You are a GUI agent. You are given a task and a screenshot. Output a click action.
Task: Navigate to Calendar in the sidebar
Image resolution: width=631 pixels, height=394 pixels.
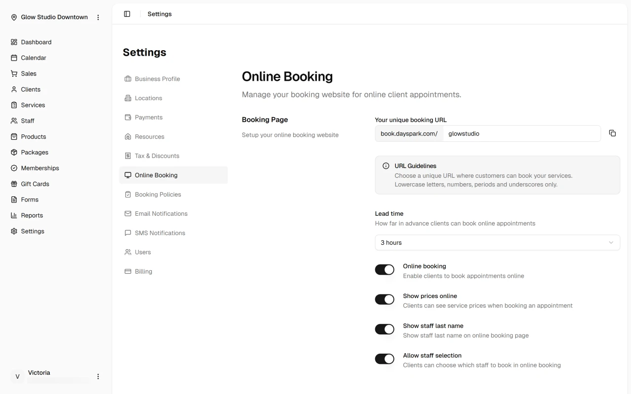click(56, 58)
